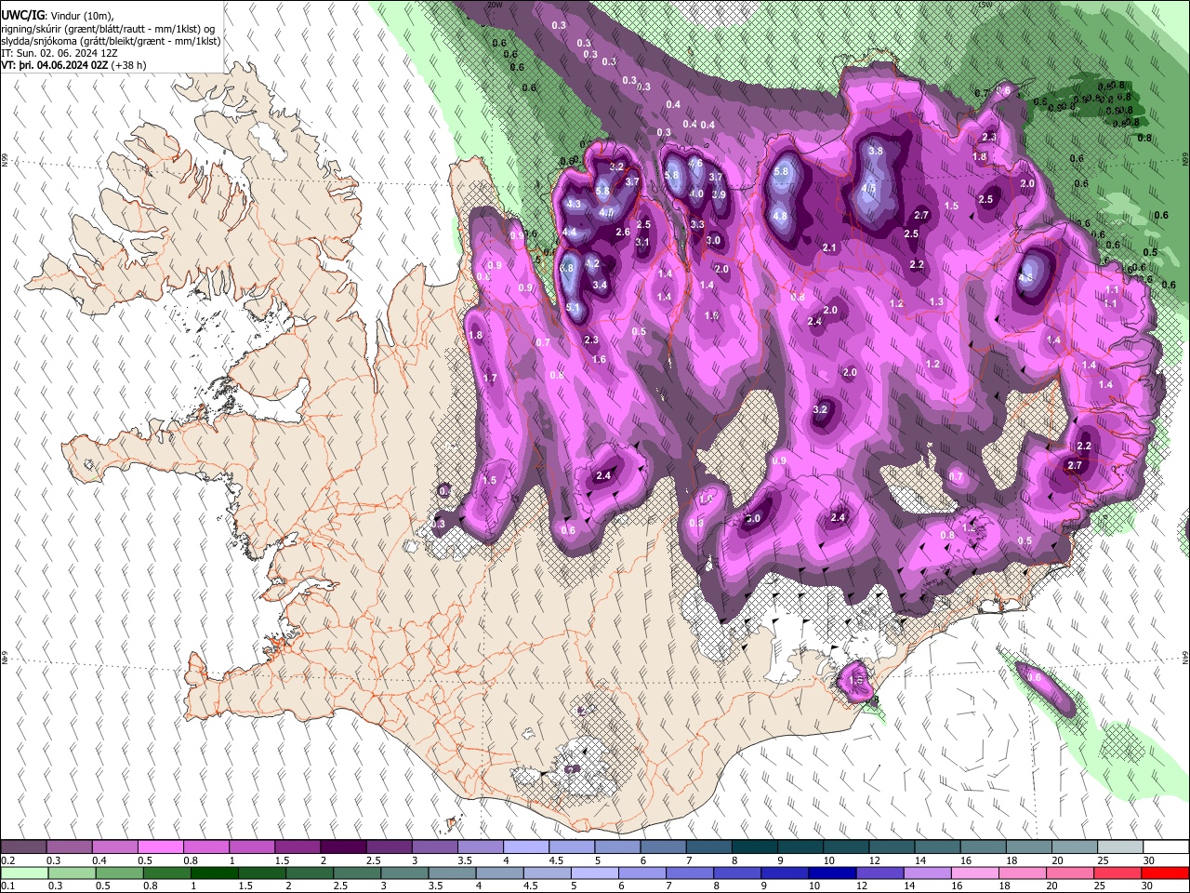The height and width of the screenshot is (893, 1190).
Task: Click the '4.3' precipitation value on the map
Action: (x=574, y=204)
